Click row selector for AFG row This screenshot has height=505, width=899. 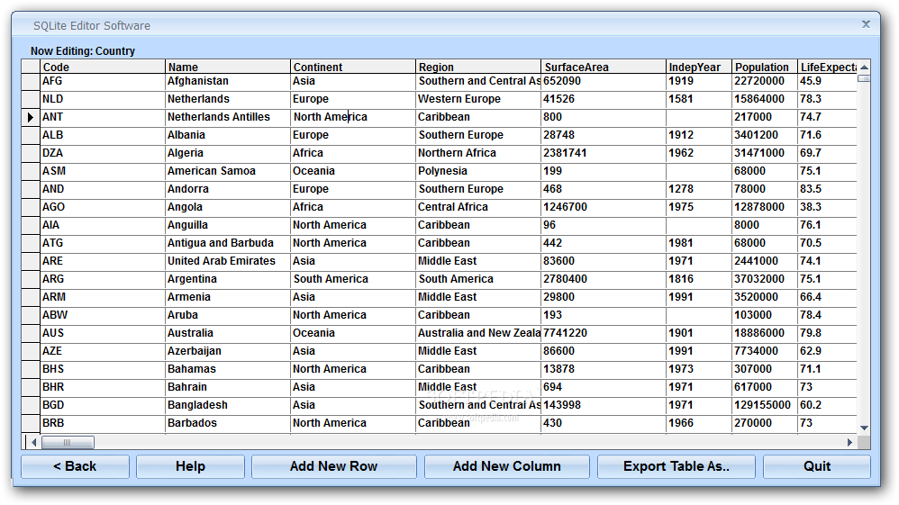(x=31, y=81)
